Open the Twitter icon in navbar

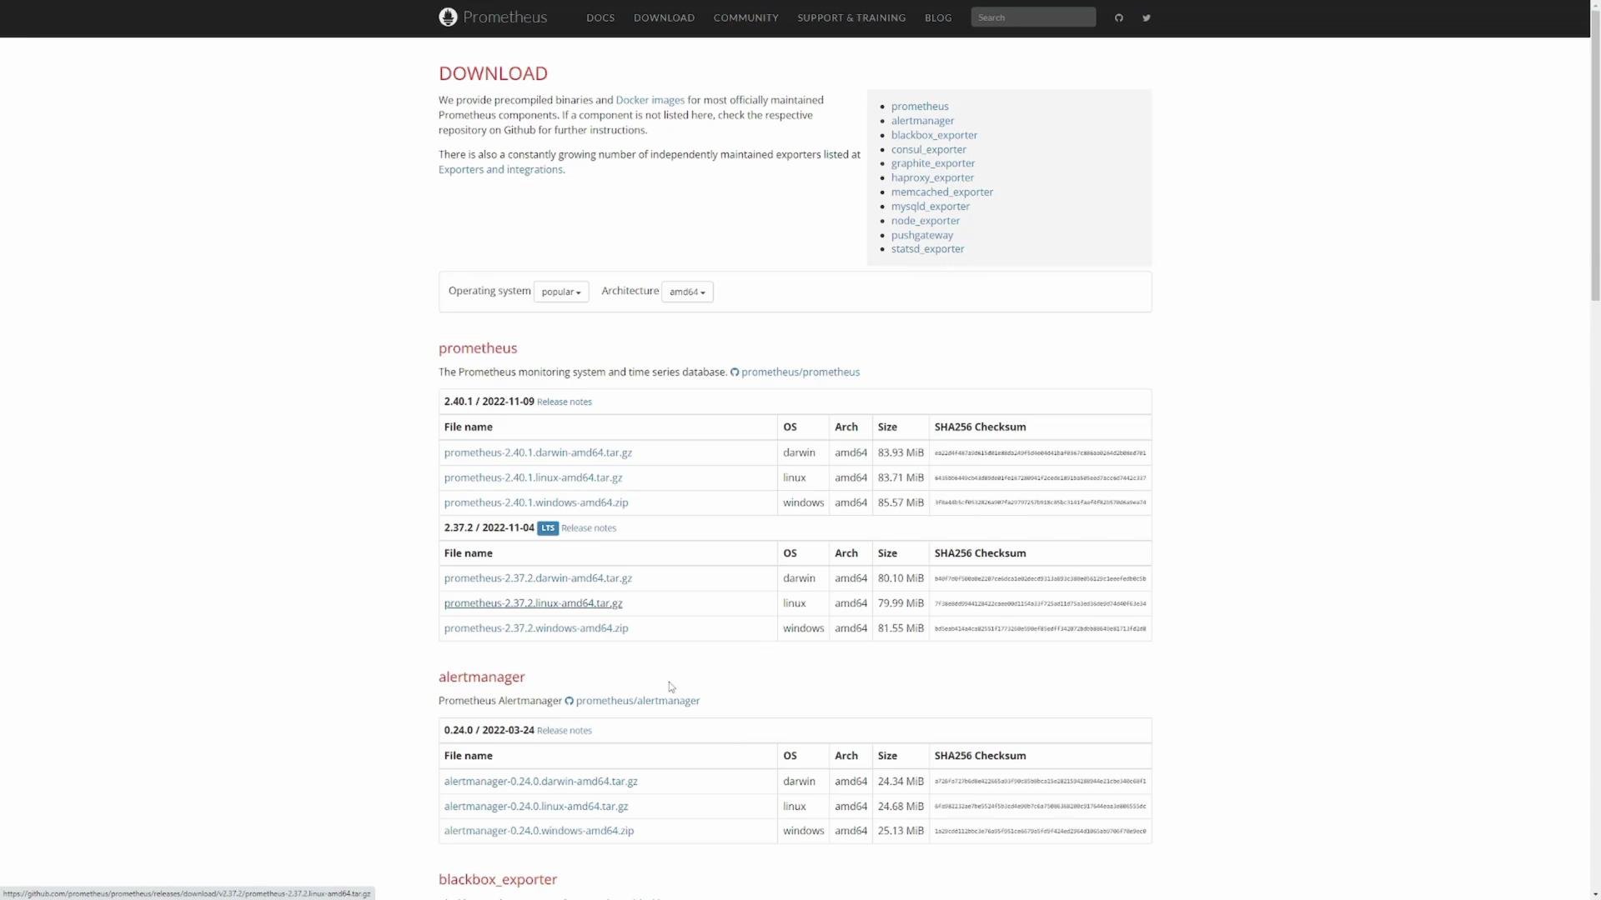pyautogui.click(x=1147, y=17)
